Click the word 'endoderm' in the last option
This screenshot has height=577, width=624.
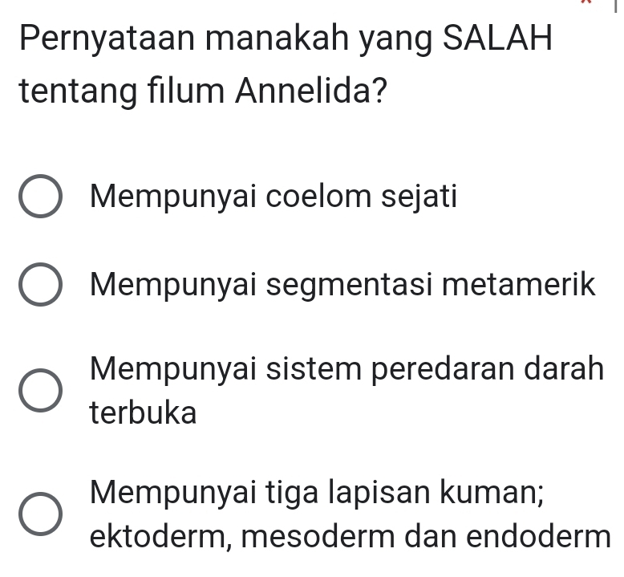538,536
